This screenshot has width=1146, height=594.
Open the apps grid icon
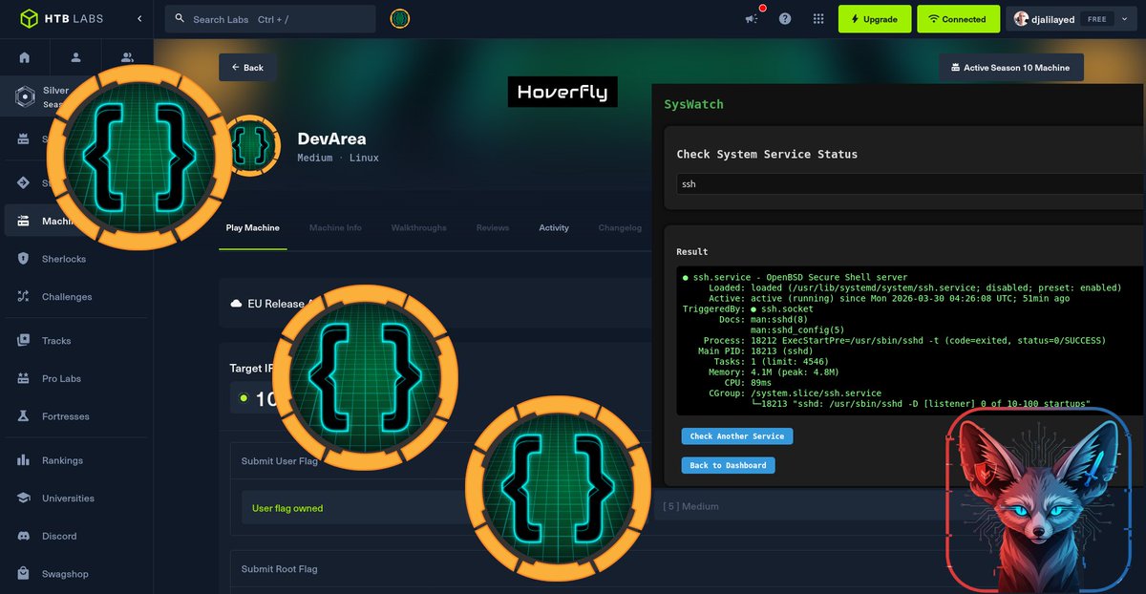(x=818, y=19)
